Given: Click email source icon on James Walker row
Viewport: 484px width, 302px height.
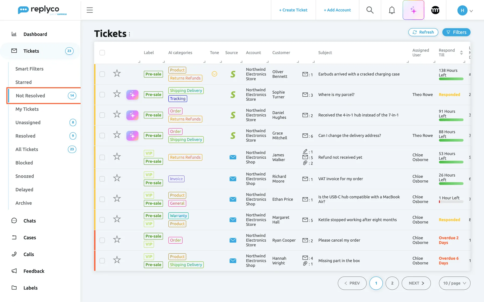Looking at the screenshot, I should pyautogui.click(x=233, y=157).
